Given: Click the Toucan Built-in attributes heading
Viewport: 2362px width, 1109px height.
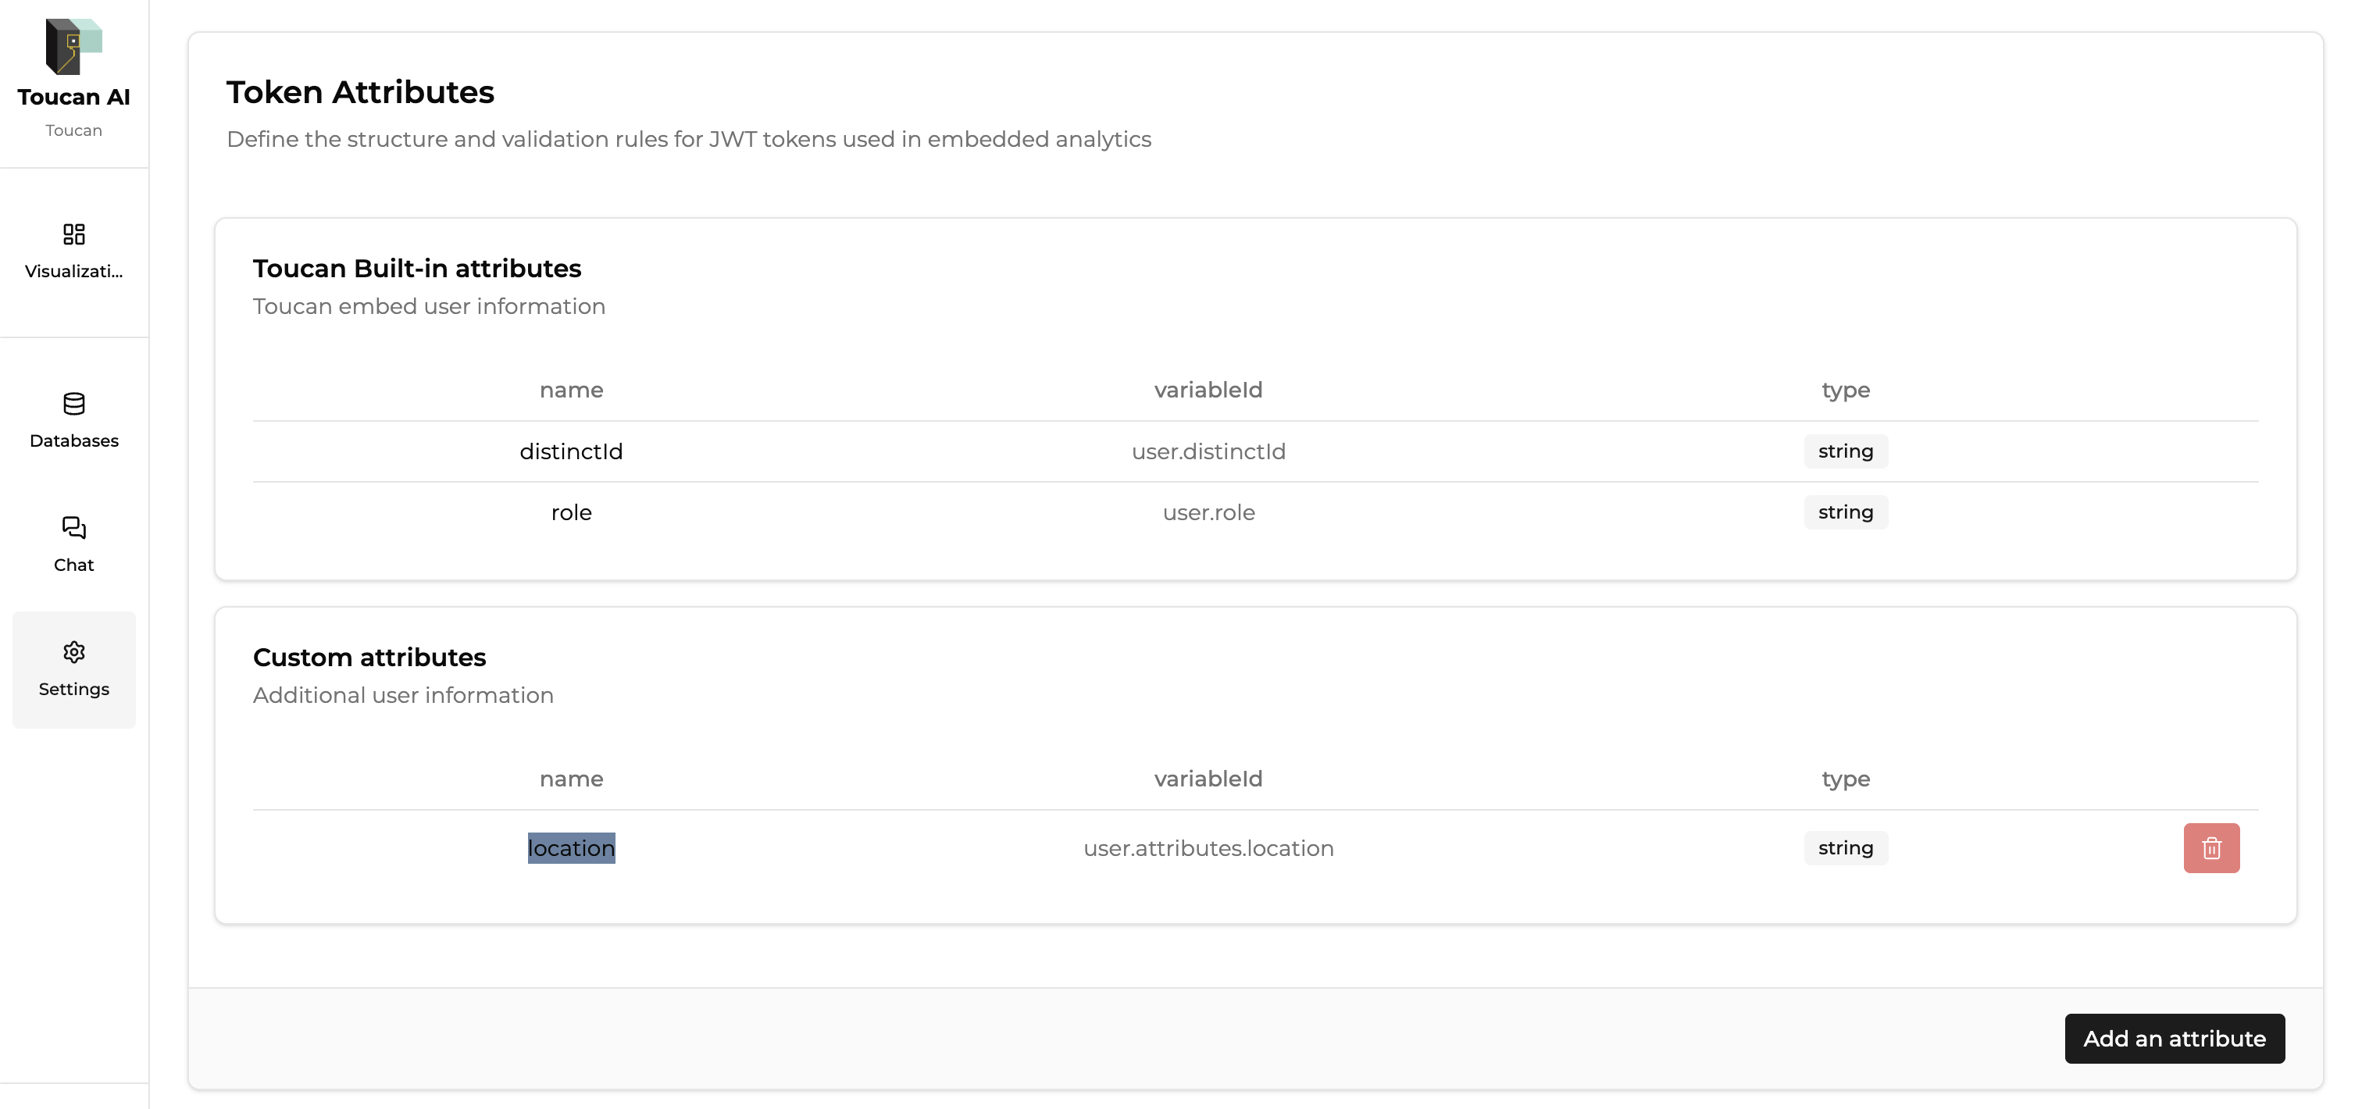Looking at the screenshot, I should click(x=416, y=269).
